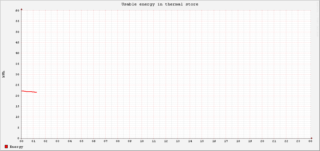Click the 18 hour x-axis tick label

tap(238, 141)
